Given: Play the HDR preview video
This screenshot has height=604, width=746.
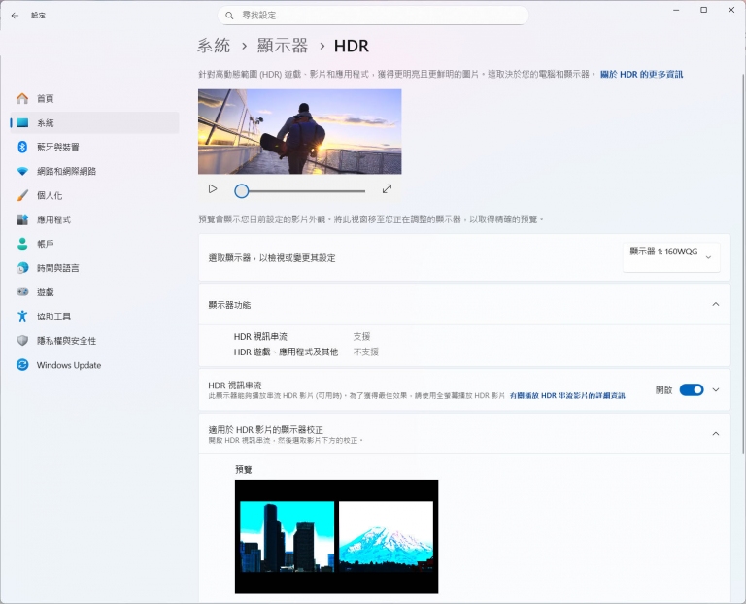Looking at the screenshot, I should click(x=213, y=189).
